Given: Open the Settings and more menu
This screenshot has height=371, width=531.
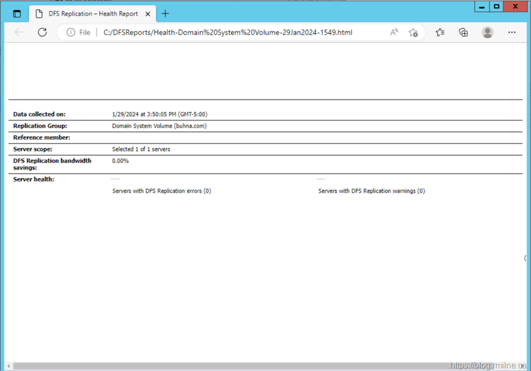Looking at the screenshot, I should tap(512, 32).
